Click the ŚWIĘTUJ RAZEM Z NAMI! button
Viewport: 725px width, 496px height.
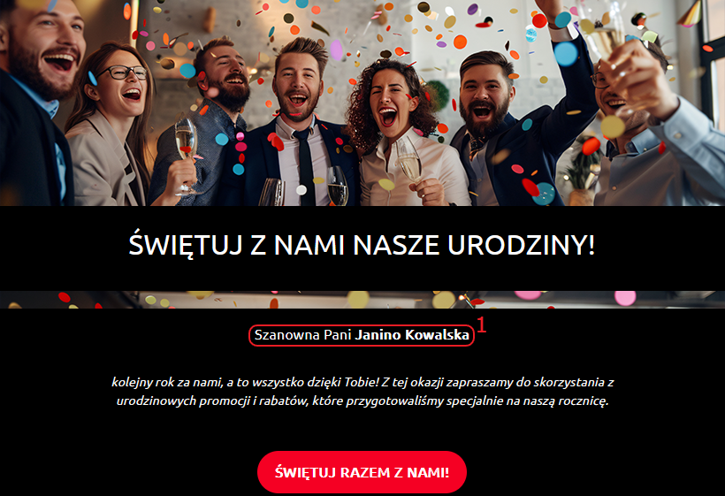coord(362,472)
